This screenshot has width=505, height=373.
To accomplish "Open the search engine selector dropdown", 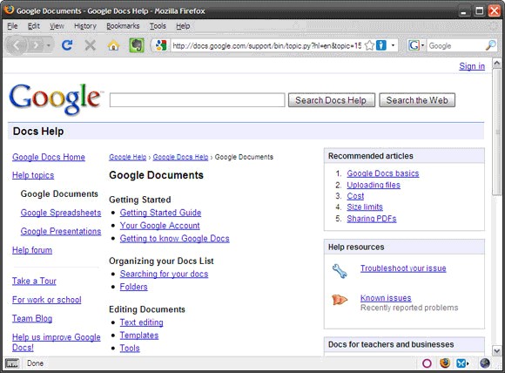I will 423,45.
